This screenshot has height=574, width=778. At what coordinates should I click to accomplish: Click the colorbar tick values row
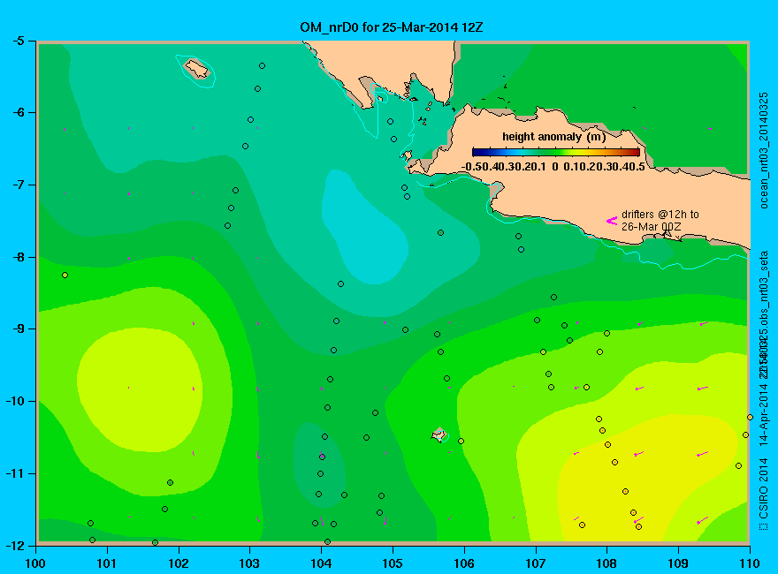[553, 167]
